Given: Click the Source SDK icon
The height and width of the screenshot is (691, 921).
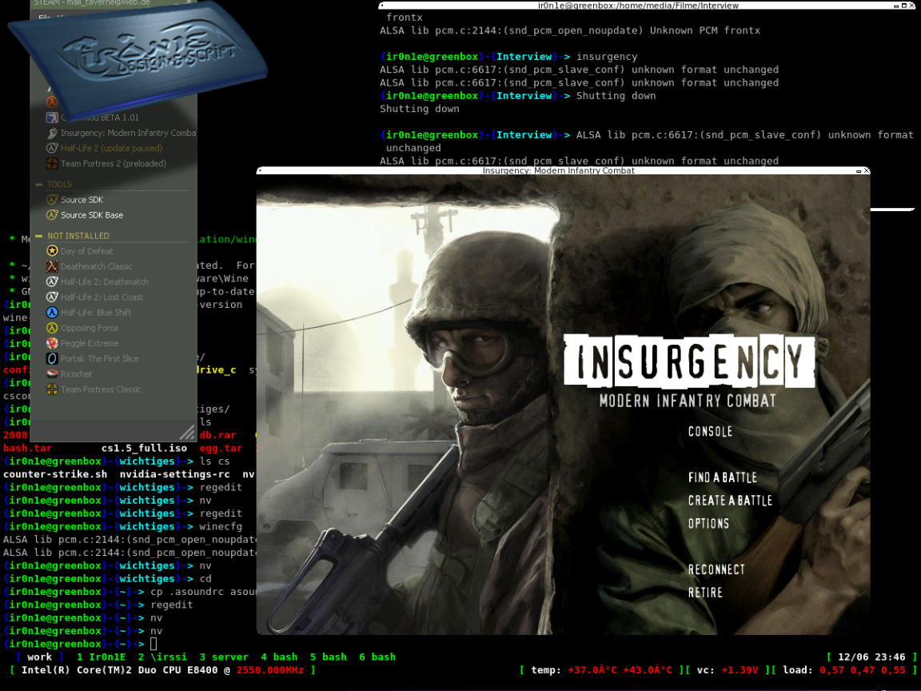Looking at the screenshot, I should 52,200.
